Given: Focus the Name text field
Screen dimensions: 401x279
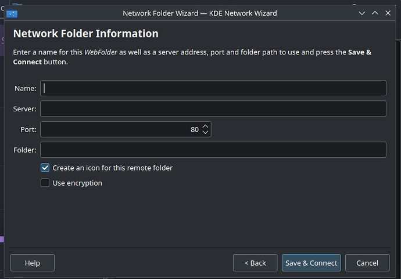Looking at the screenshot, I should [213, 88].
